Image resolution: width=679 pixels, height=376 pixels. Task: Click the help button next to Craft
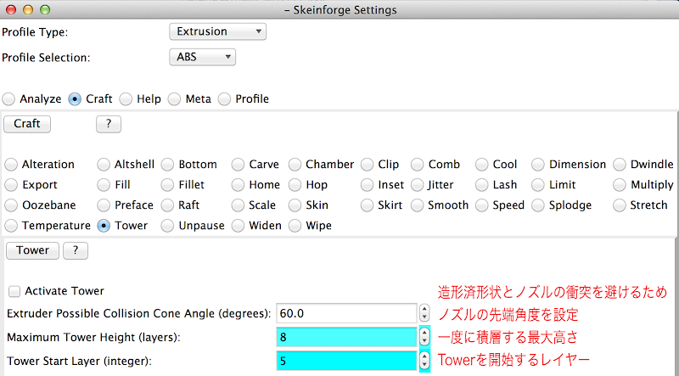109,124
